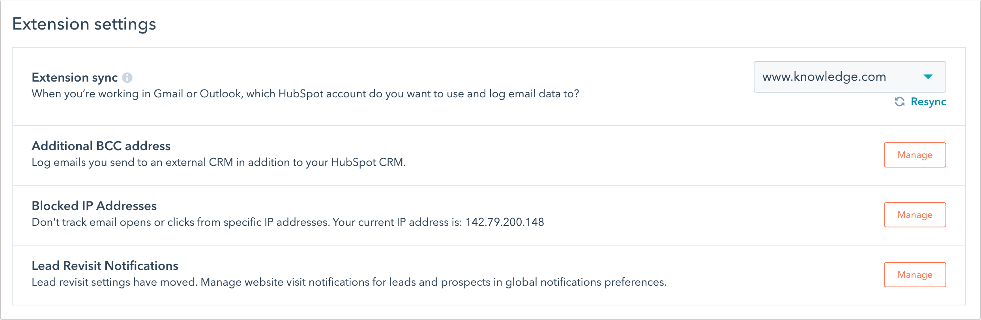Click the Lead Revisit Notifications label
The height and width of the screenshot is (320, 981).
click(x=105, y=266)
